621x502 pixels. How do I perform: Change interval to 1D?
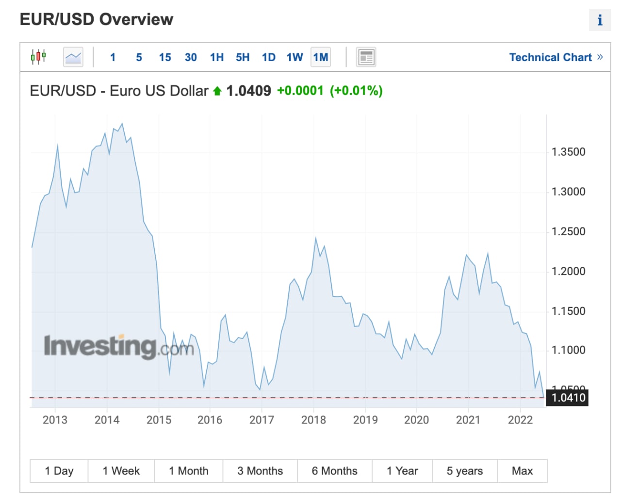[x=269, y=57]
